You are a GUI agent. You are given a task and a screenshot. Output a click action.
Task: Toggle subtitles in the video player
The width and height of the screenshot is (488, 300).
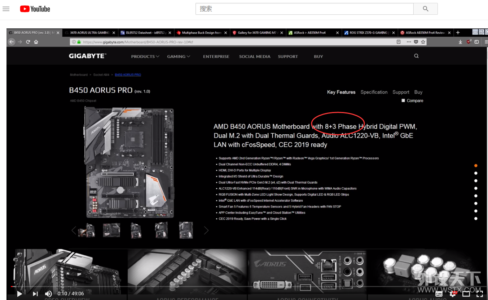tap(439, 294)
